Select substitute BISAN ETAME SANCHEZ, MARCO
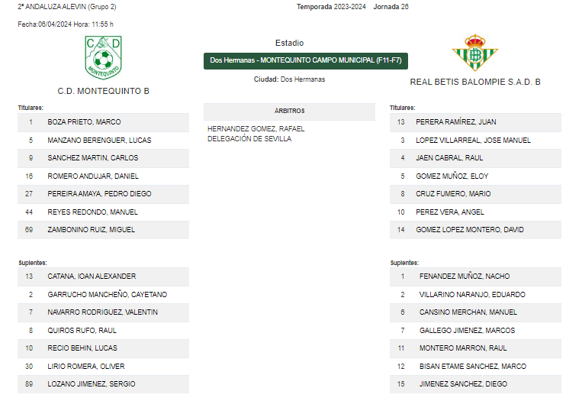 coord(475,367)
